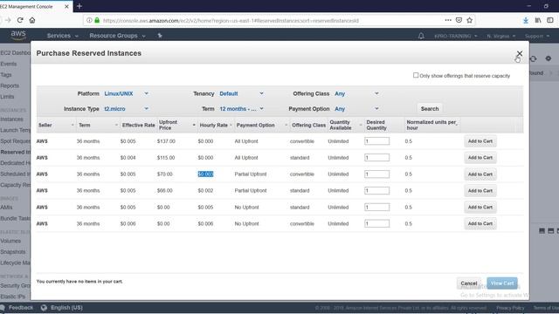The width and height of the screenshot is (559, 314).
Task: Edit desired quantity for $115.00 offering
Action: 376,158
